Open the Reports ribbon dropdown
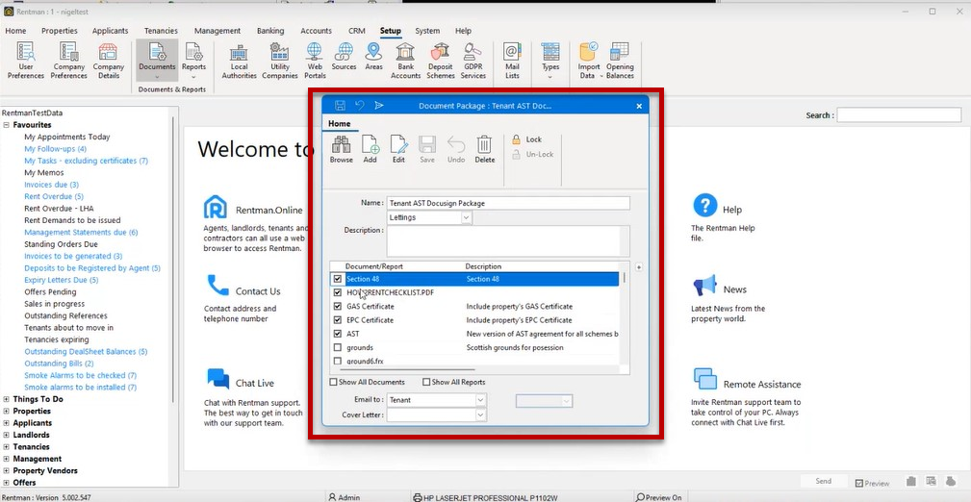The image size is (971, 502). point(193,76)
